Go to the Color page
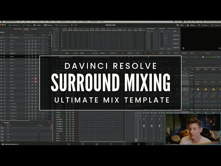Image resolution: width=221 pixels, height=166 pixels. (x=124, y=144)
